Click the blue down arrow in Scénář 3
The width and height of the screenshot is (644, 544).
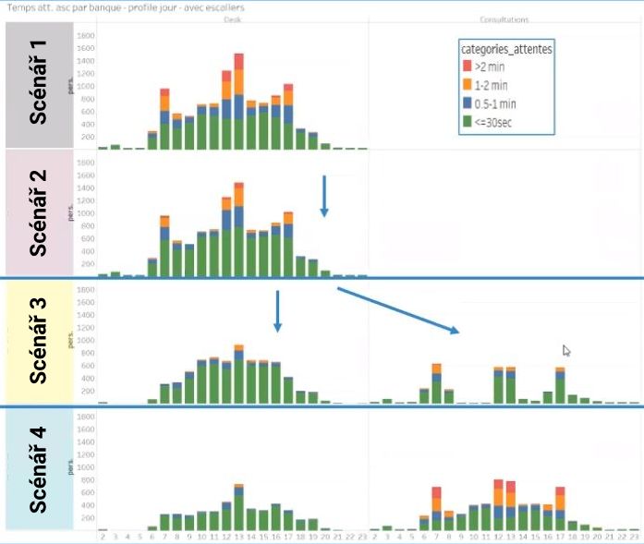tap(276, 311)
